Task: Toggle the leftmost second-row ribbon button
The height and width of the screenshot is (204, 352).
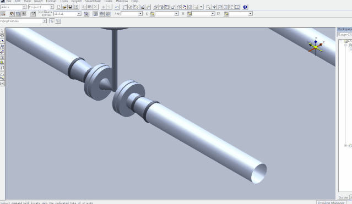Action: point(3,14)
